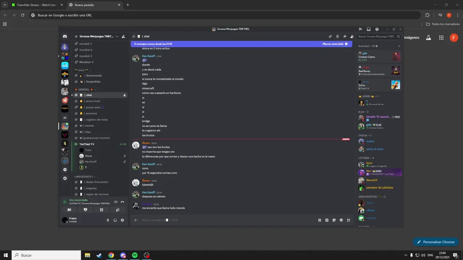Open Chrome tab search dropdown arrow
This screenshot has height=260, width=463.
5,5
